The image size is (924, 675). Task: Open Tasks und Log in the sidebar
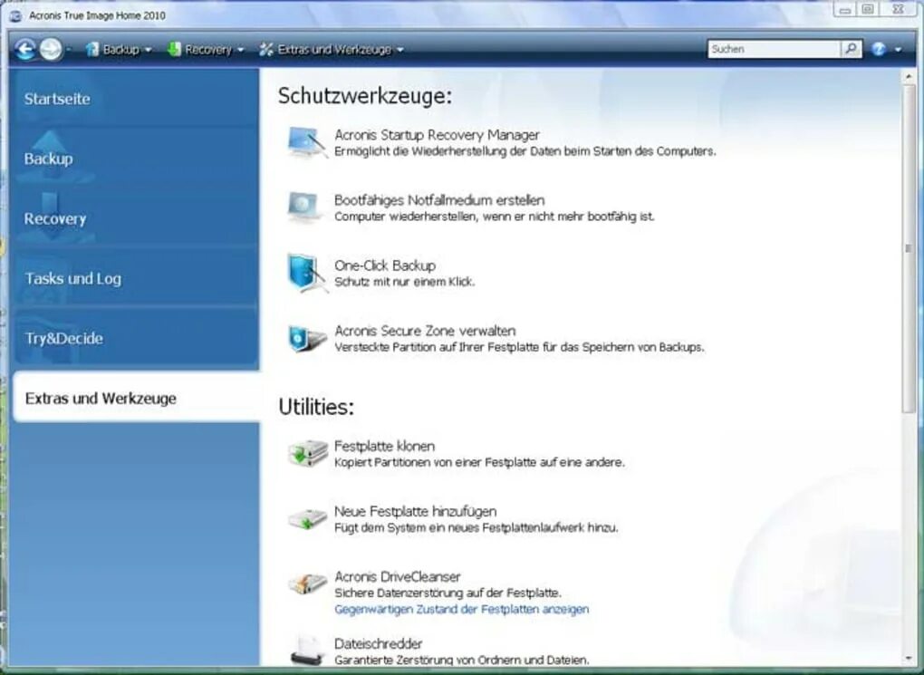[x=136, y=278]
